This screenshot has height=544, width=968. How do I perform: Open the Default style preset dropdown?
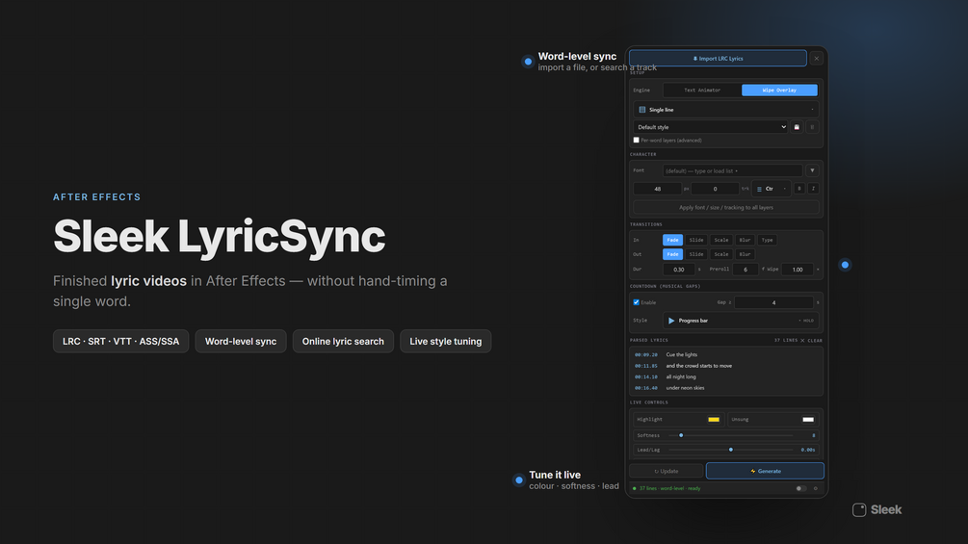coord(711,127)
